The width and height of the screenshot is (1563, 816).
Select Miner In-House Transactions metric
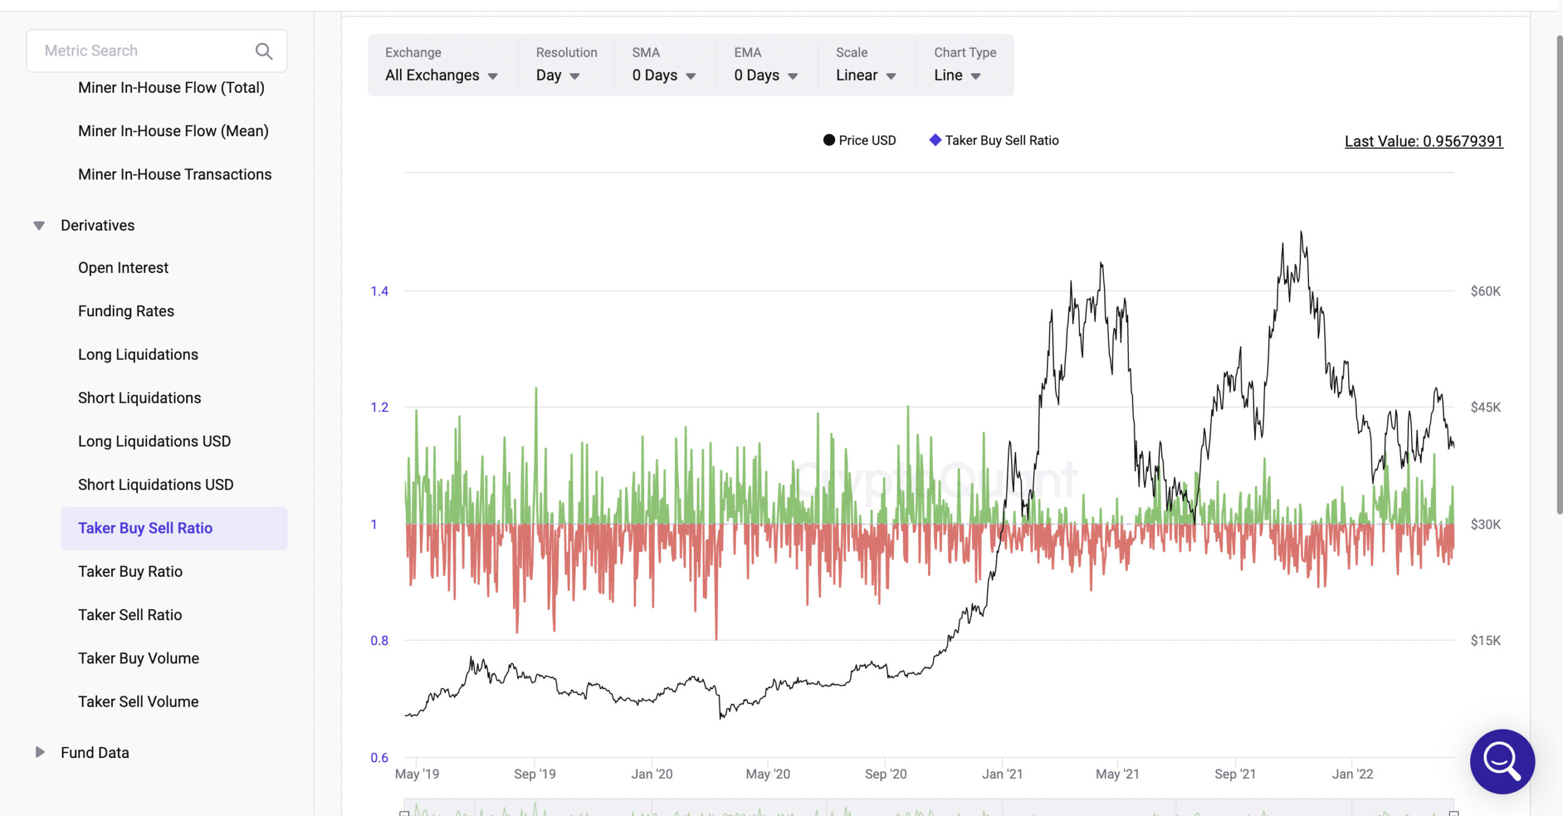tap(175, 174)
